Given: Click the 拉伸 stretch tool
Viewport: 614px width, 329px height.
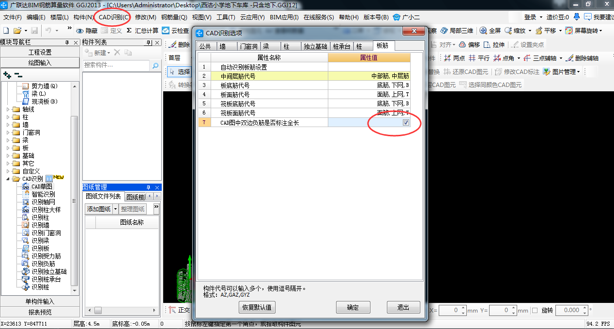Looking at the screenshot, I should click(x=494, y=44).
